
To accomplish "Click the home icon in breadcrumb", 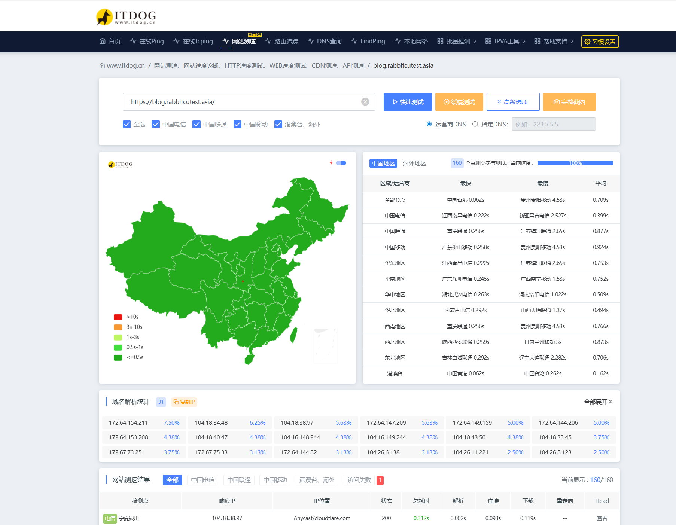I will pyautogui.click(x=102, y=66).
